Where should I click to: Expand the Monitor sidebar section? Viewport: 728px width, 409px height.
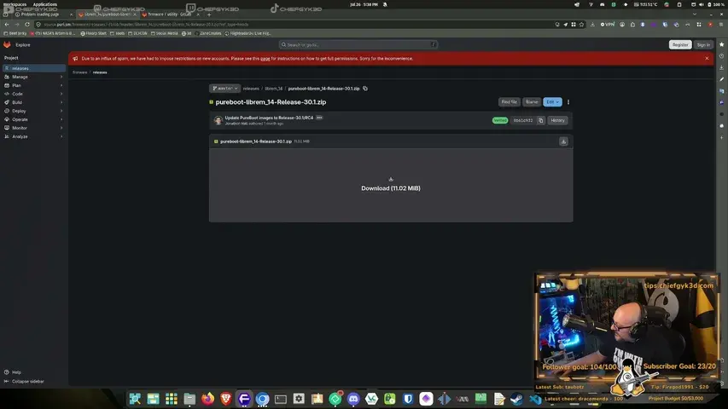click(33, 128)
